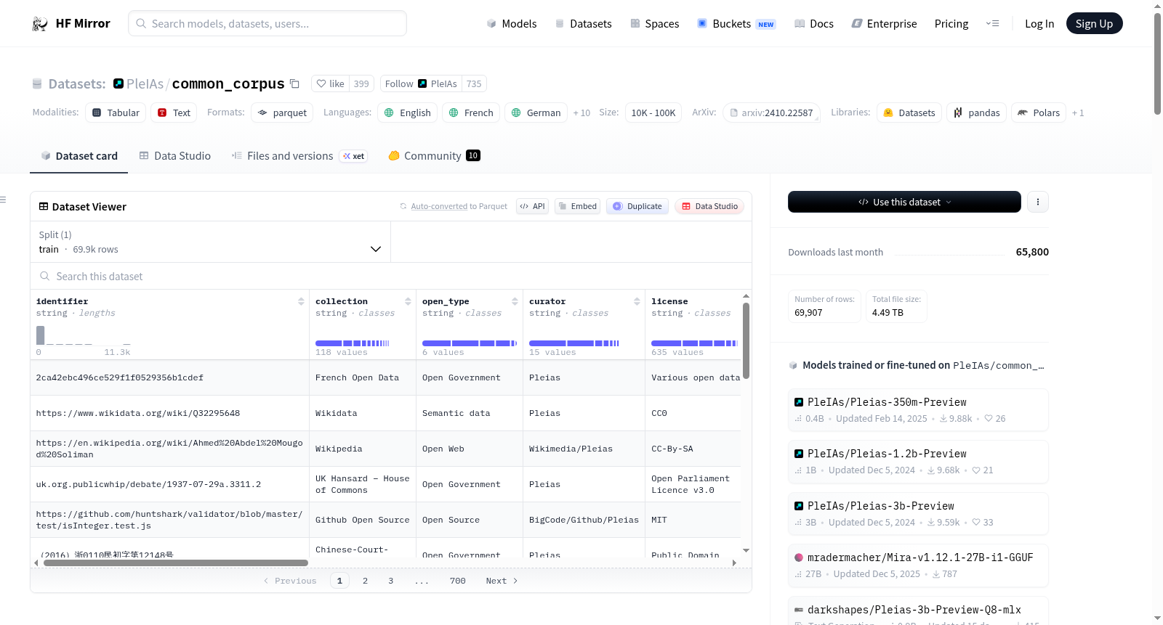Click the Embed viewer button
Screen dimensions: 1163x625
click(x=577, y=206)
